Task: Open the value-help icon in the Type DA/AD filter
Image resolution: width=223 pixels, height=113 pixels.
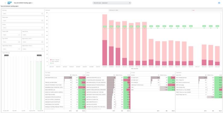Action: tap(19, 42)
